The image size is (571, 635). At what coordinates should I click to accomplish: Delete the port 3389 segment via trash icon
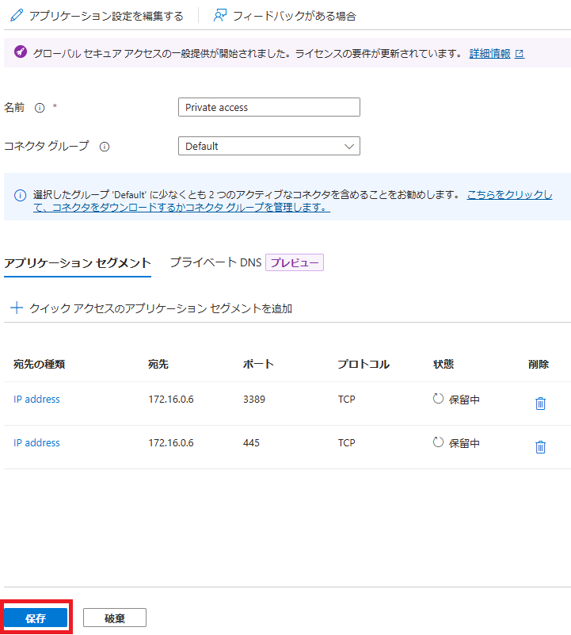click(540, 404)
